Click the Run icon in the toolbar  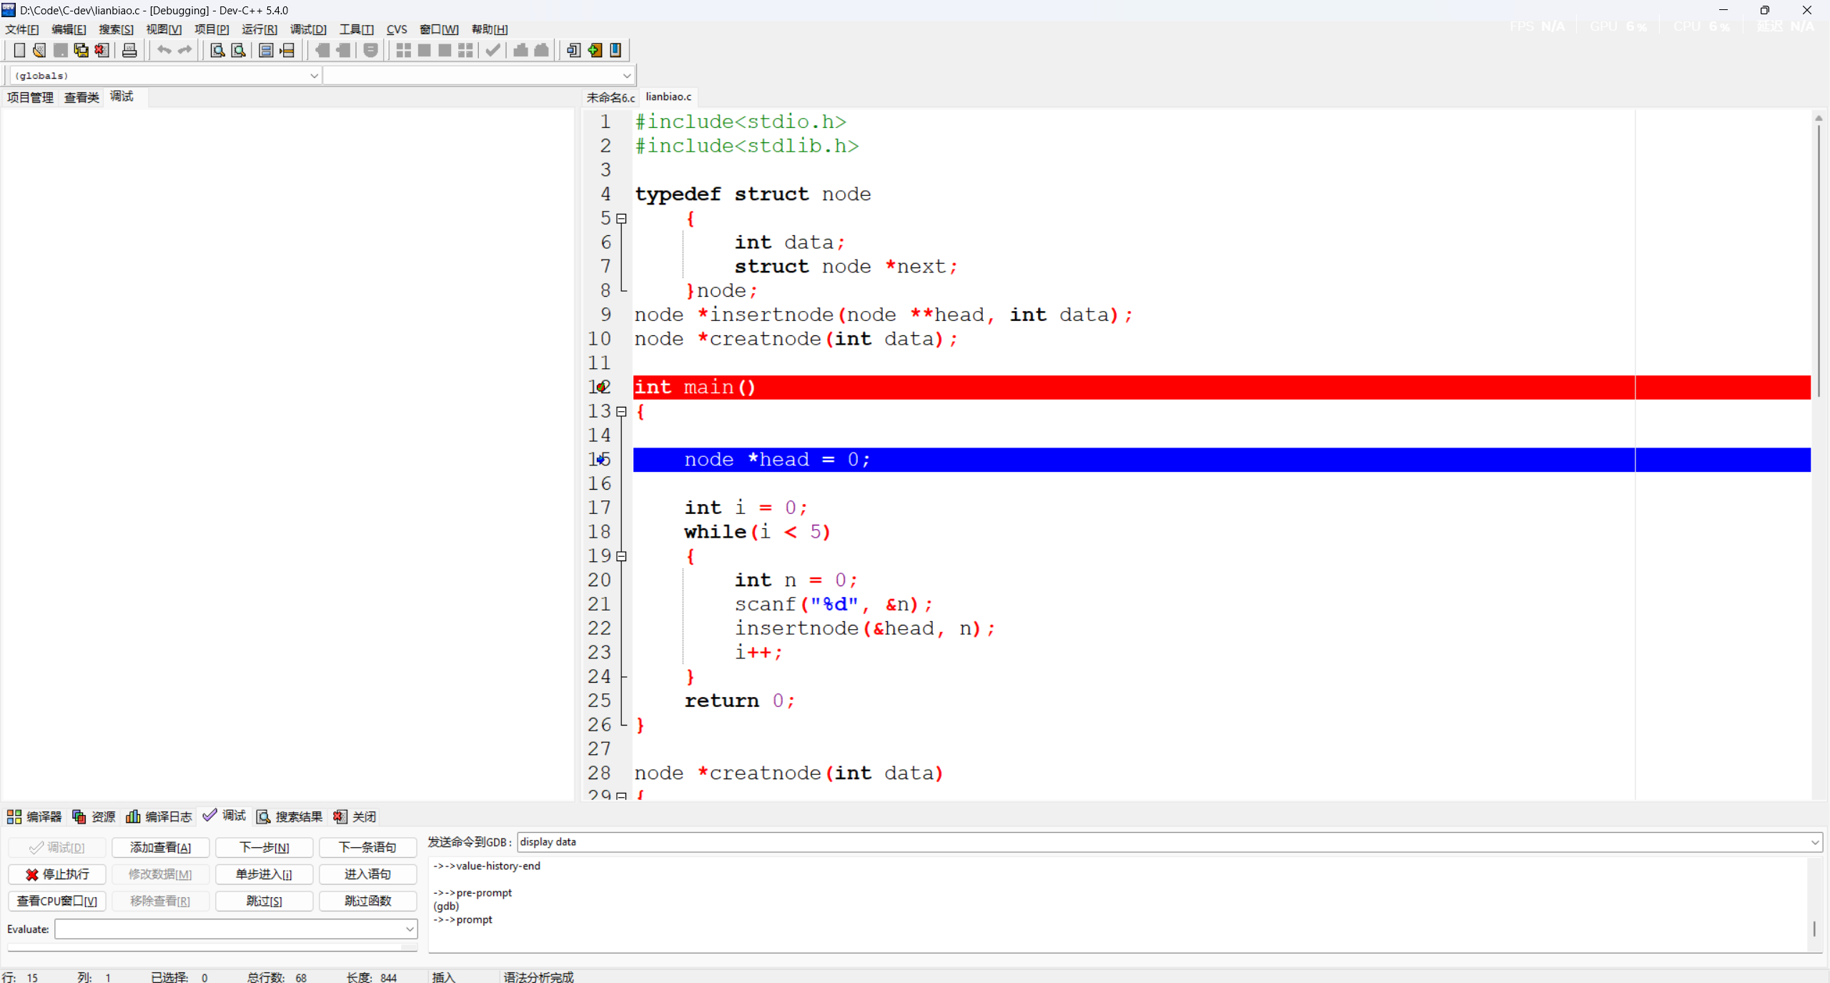point(424,50)
